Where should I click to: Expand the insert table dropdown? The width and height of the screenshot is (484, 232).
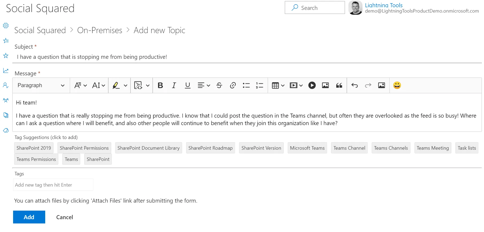coord(278,85)
